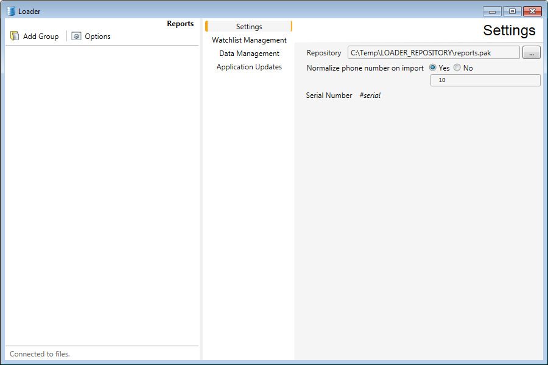
Task: Click the phone number length field showing 10
Action: (x=485, y=80)
